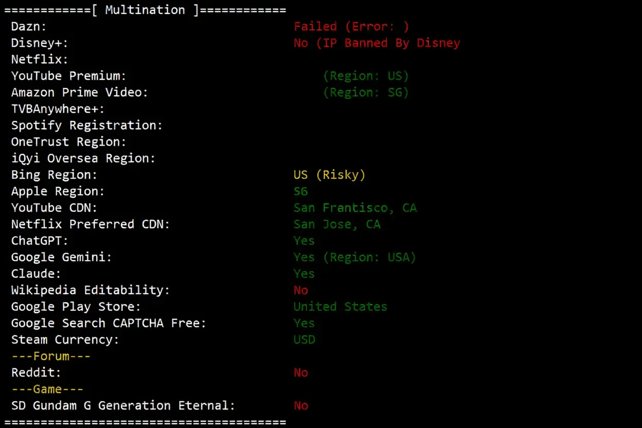The width and height of the screenshot is (642, 428).
Task: Select the 'USD' value
Action: [x=305, y=340]
